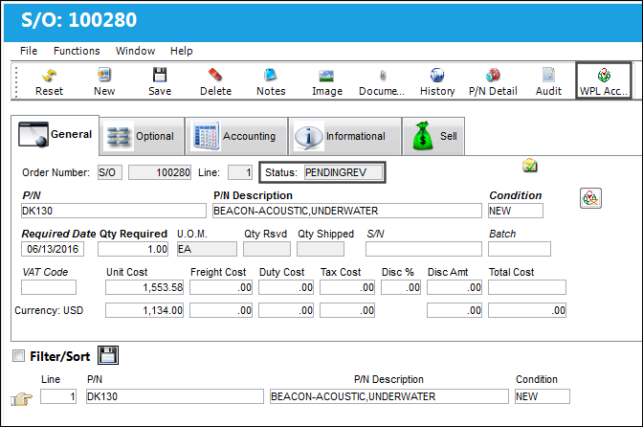The height and width of the screenshot is (427, 643).
Task: Open the Audit toolbar icon
Action: pyautogui.click(x=548, y=81)
